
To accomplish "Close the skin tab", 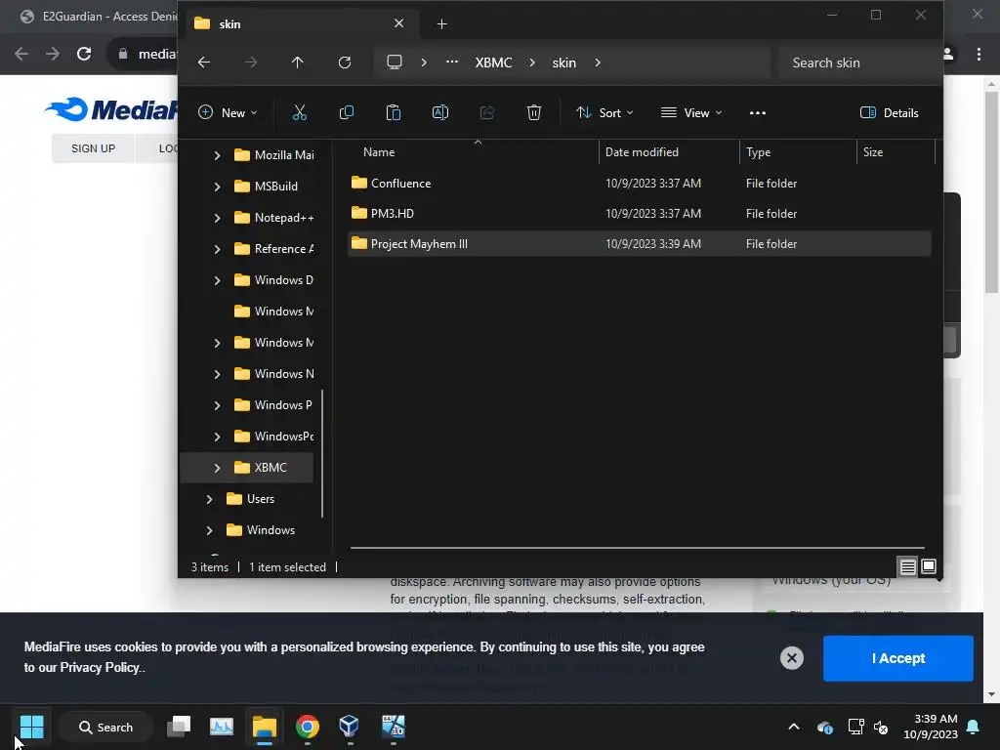I will click(x=398, y=23).
